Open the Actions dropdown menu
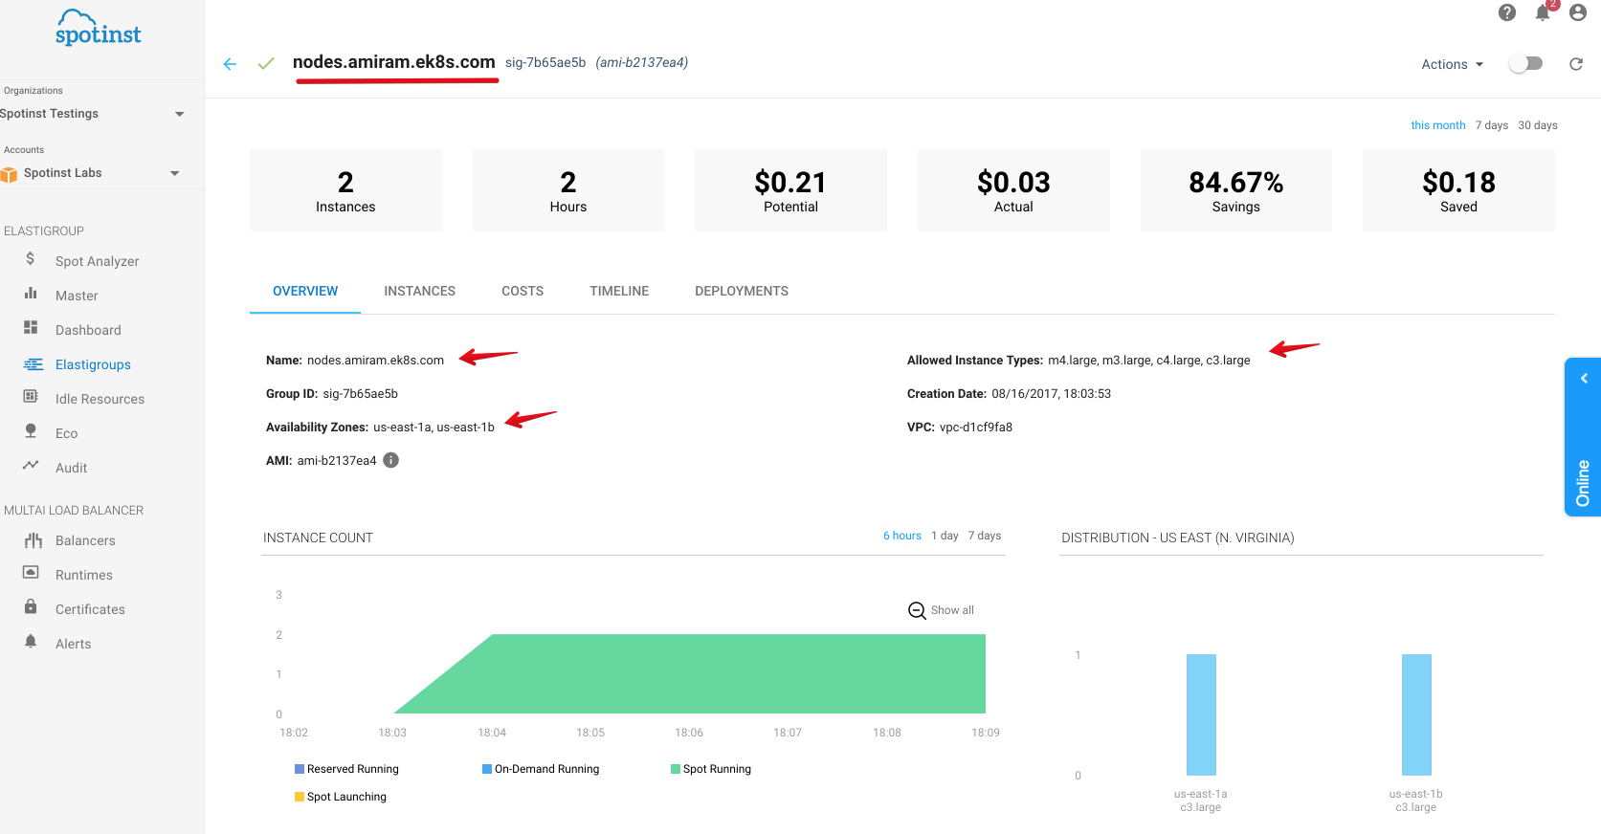Screen dimensions: 1601x834 (x=1452, y=64)
